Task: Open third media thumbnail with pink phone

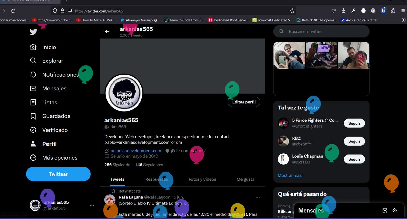Action: tap(353, 55)
